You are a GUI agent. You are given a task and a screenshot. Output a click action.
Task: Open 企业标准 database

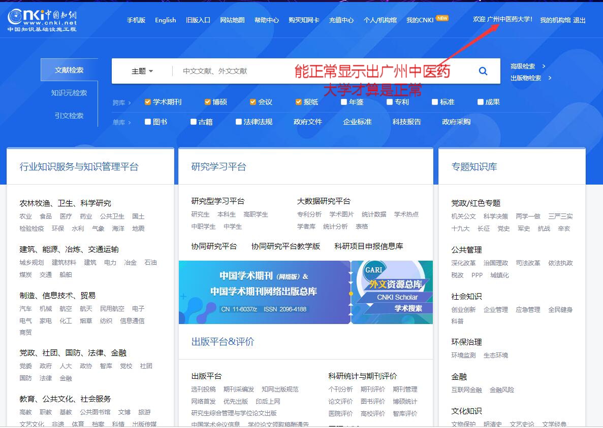pyautogui.click(x=357, y=122)
